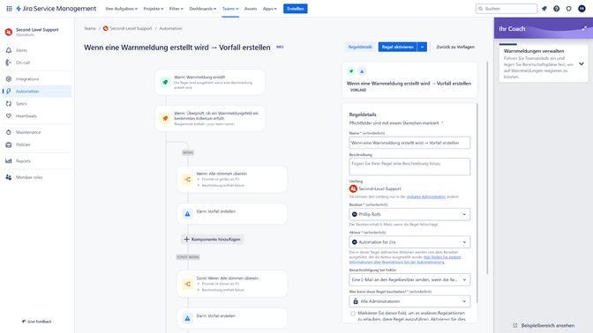Open the Apps dropdown menu
The height and width of the screenshot is (333, 593).
click(x=270, y=9)
